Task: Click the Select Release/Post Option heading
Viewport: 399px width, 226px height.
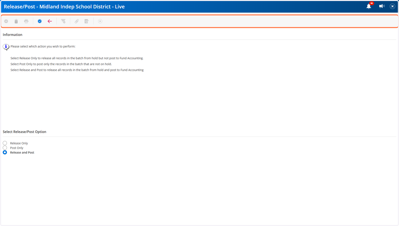Action: (25, 132)
